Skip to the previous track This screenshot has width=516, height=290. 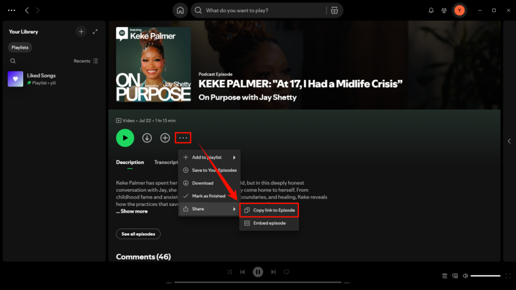(x=242, y=272)
